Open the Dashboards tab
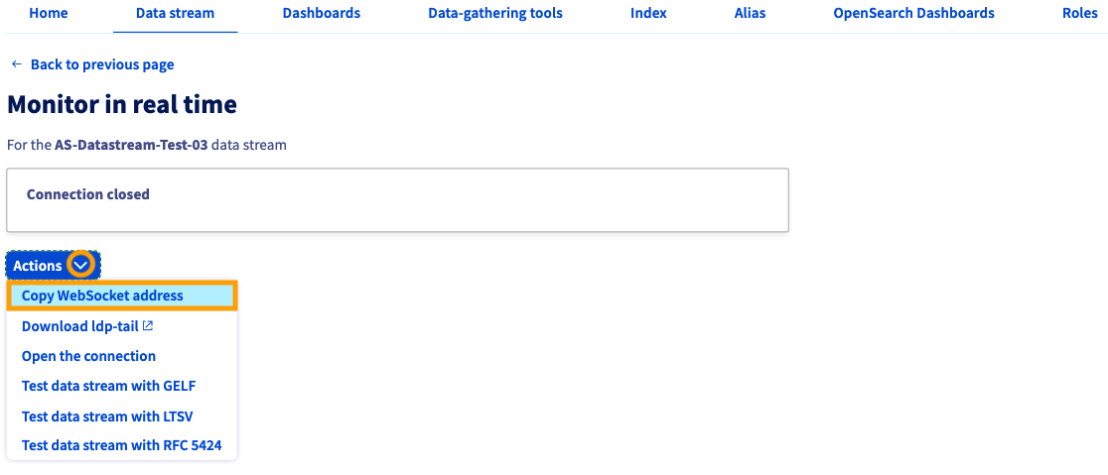Viewport: 1108px width, 475px height. [322, 14]
